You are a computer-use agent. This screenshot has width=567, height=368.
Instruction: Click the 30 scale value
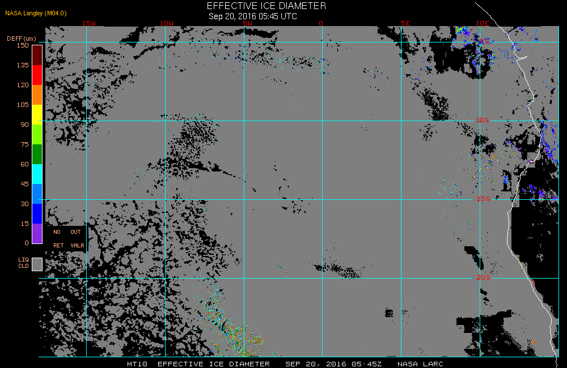click(x=24, y=204)
